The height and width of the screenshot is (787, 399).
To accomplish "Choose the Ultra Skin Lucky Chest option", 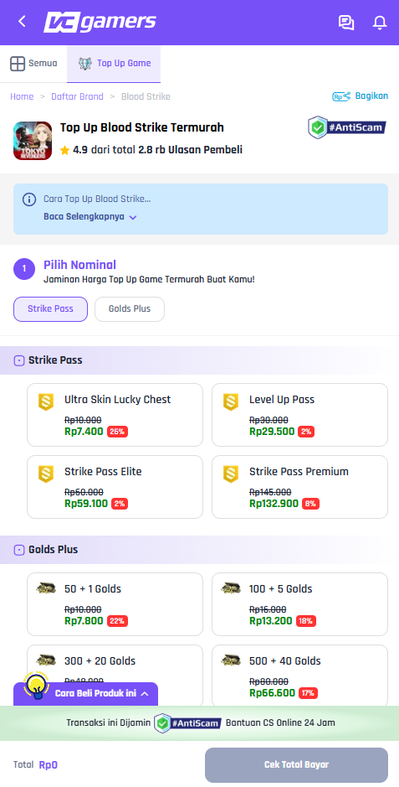I will tap(115, 415).
